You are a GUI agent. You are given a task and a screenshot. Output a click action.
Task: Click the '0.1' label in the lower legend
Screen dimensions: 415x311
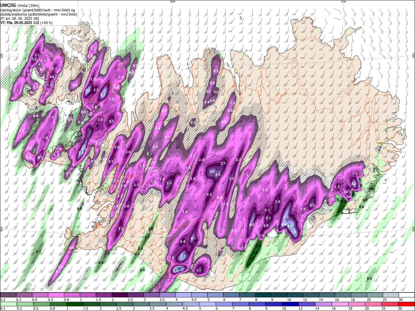point(3,309)
